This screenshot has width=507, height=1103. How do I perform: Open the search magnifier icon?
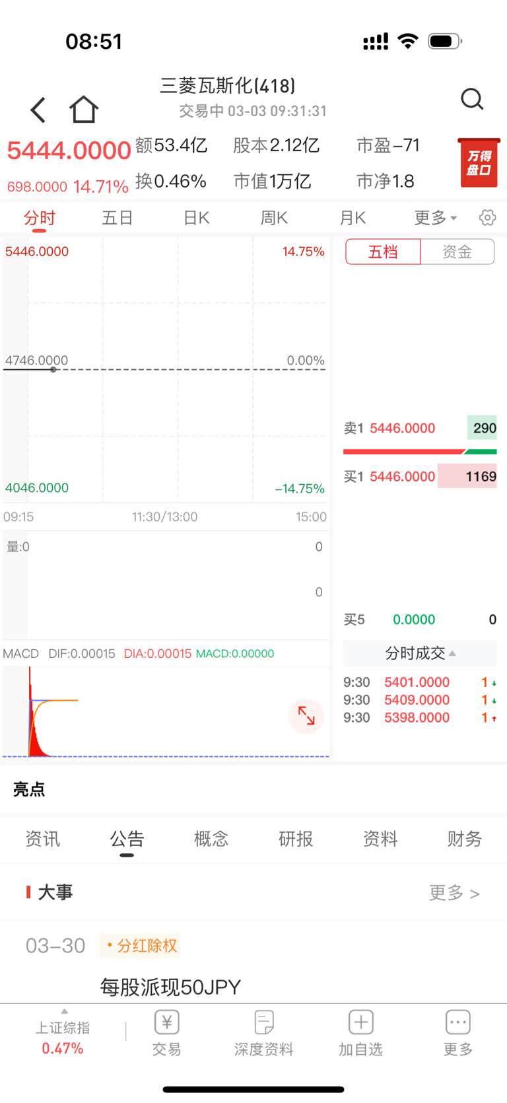click(472, 99)
